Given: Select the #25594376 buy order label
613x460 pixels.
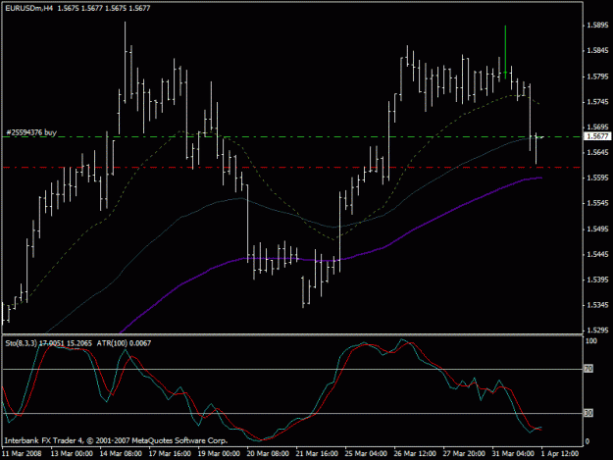Looking at the screenshot, I should pos(31,132).
